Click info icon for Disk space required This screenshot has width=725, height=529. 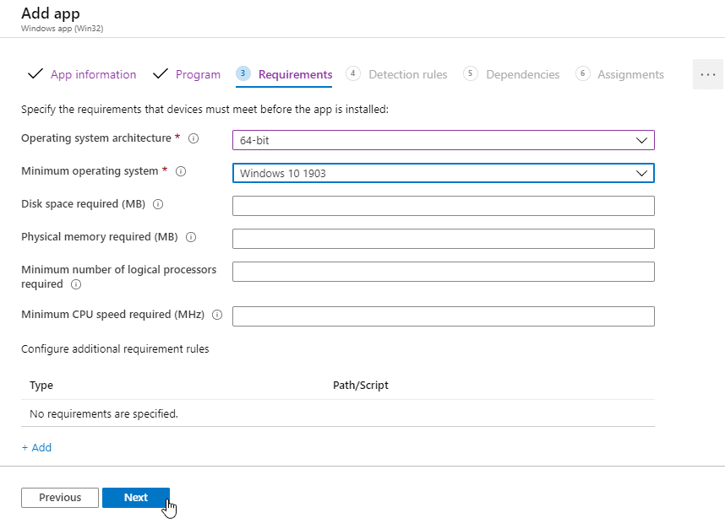coord(158,204)
